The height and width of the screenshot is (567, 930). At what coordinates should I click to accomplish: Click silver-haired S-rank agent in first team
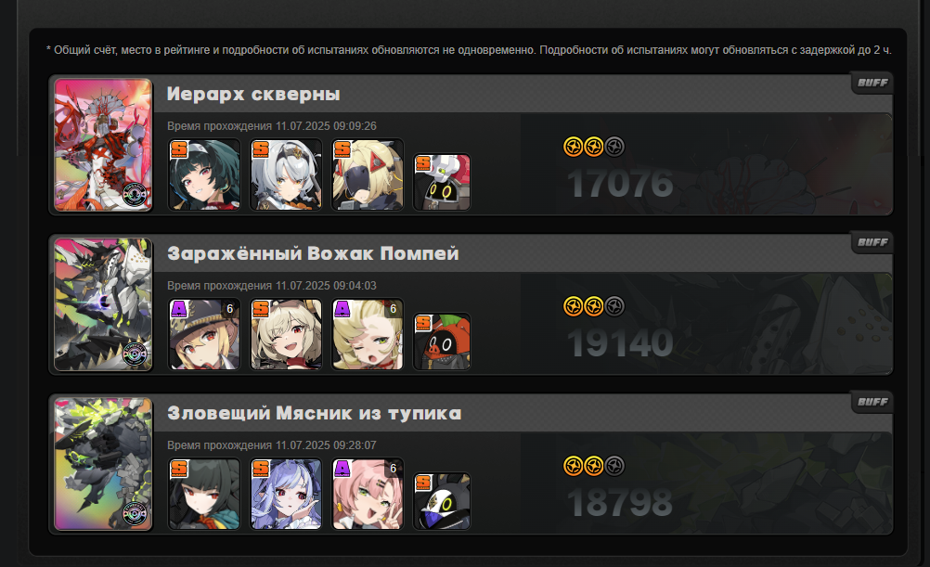click(x=286, y=174)
